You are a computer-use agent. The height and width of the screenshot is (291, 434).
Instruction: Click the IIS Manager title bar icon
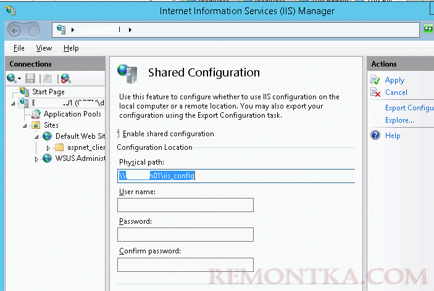10,10
